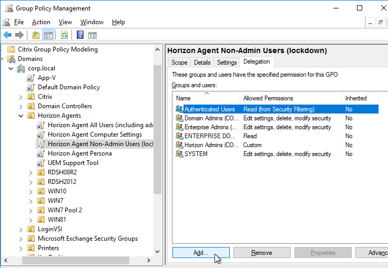This screenshot has height=268, width=388.
Task: Expand the RDSH08R2 OU
Action: coord(30,173)
